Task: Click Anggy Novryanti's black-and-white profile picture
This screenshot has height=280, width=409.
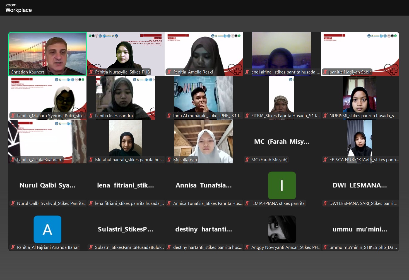Action: point(282,229)
